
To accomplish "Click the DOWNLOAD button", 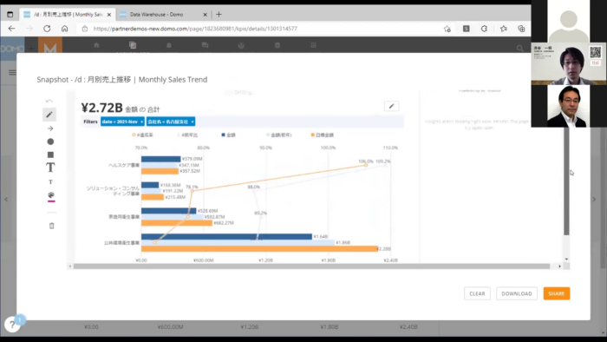I will (517, 293).
